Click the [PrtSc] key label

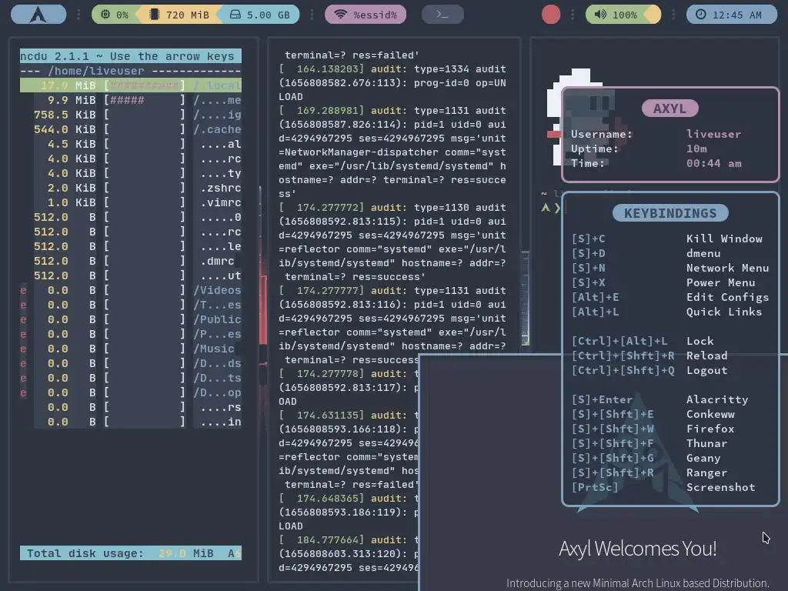click(595, 487)
